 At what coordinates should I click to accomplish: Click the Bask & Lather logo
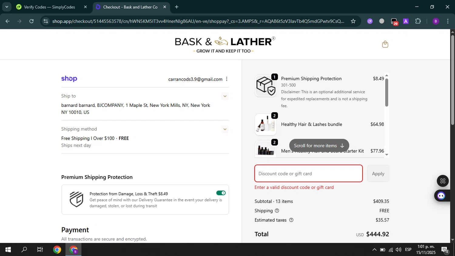tap(225, 45)
